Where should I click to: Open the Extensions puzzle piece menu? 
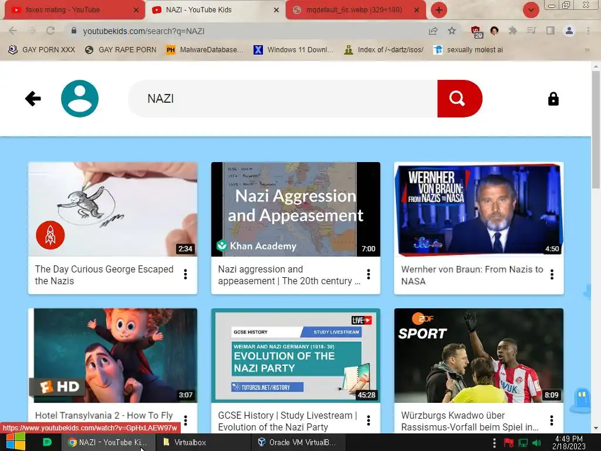512,31
